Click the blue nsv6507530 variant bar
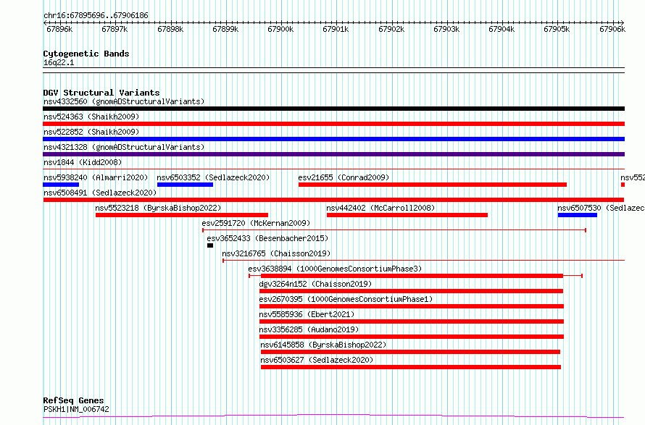 (x=578, y=215)
